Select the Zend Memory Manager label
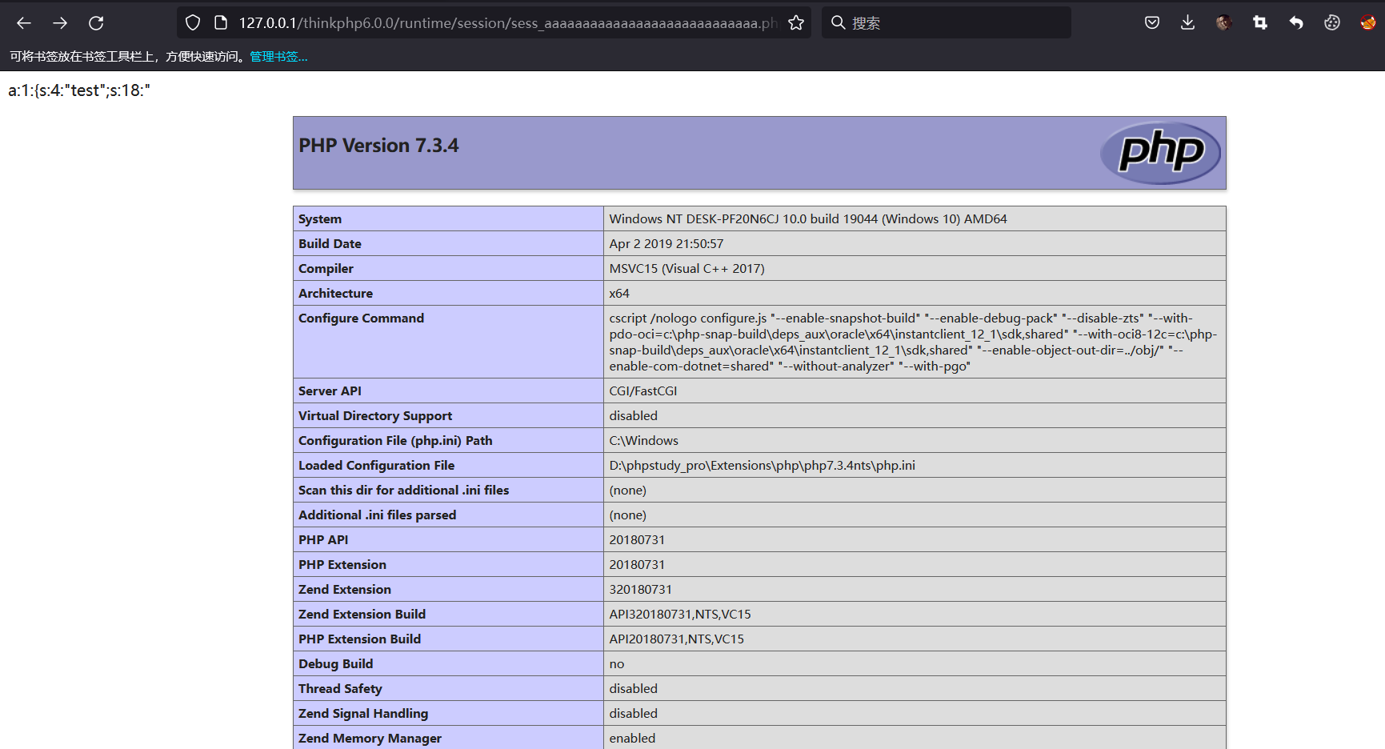 coord(370,739)
